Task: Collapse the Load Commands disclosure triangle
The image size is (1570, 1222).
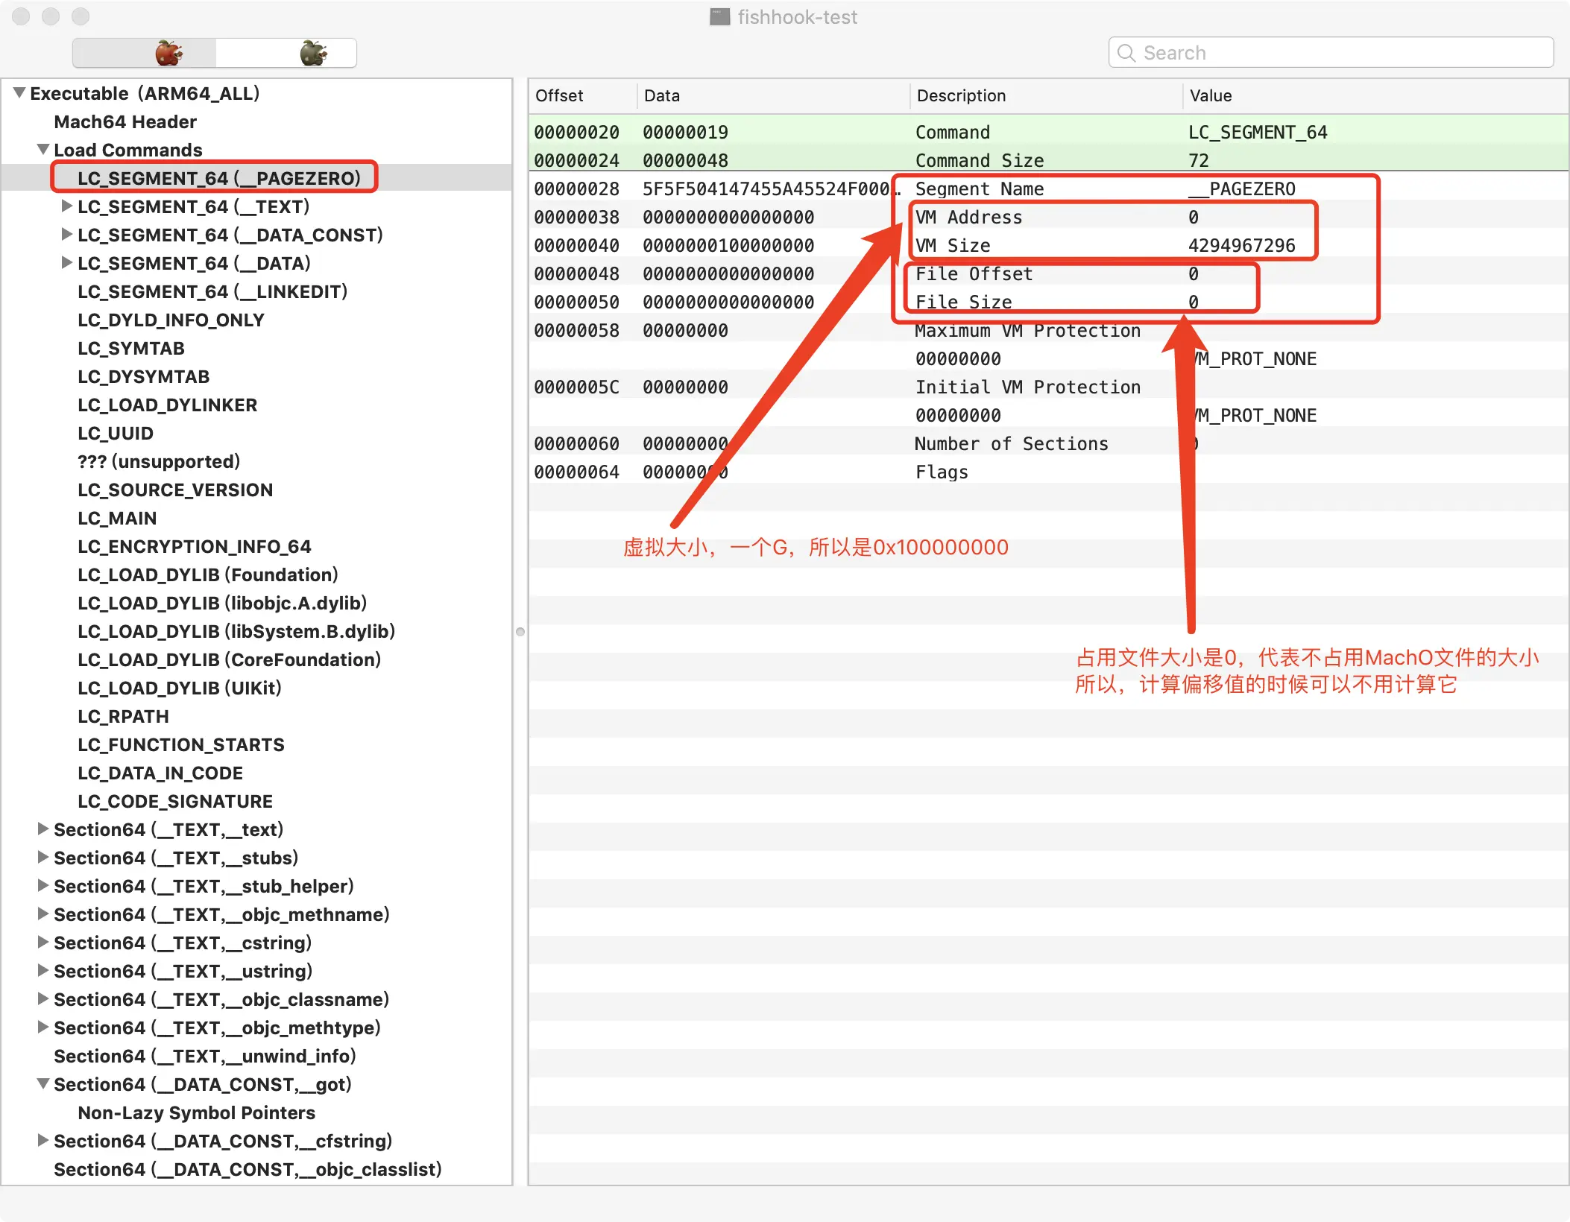Action: (43, 150)
